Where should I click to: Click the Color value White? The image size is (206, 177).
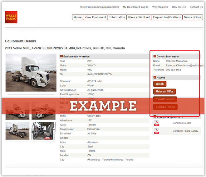pyautogui.click(x=91, y=86)
